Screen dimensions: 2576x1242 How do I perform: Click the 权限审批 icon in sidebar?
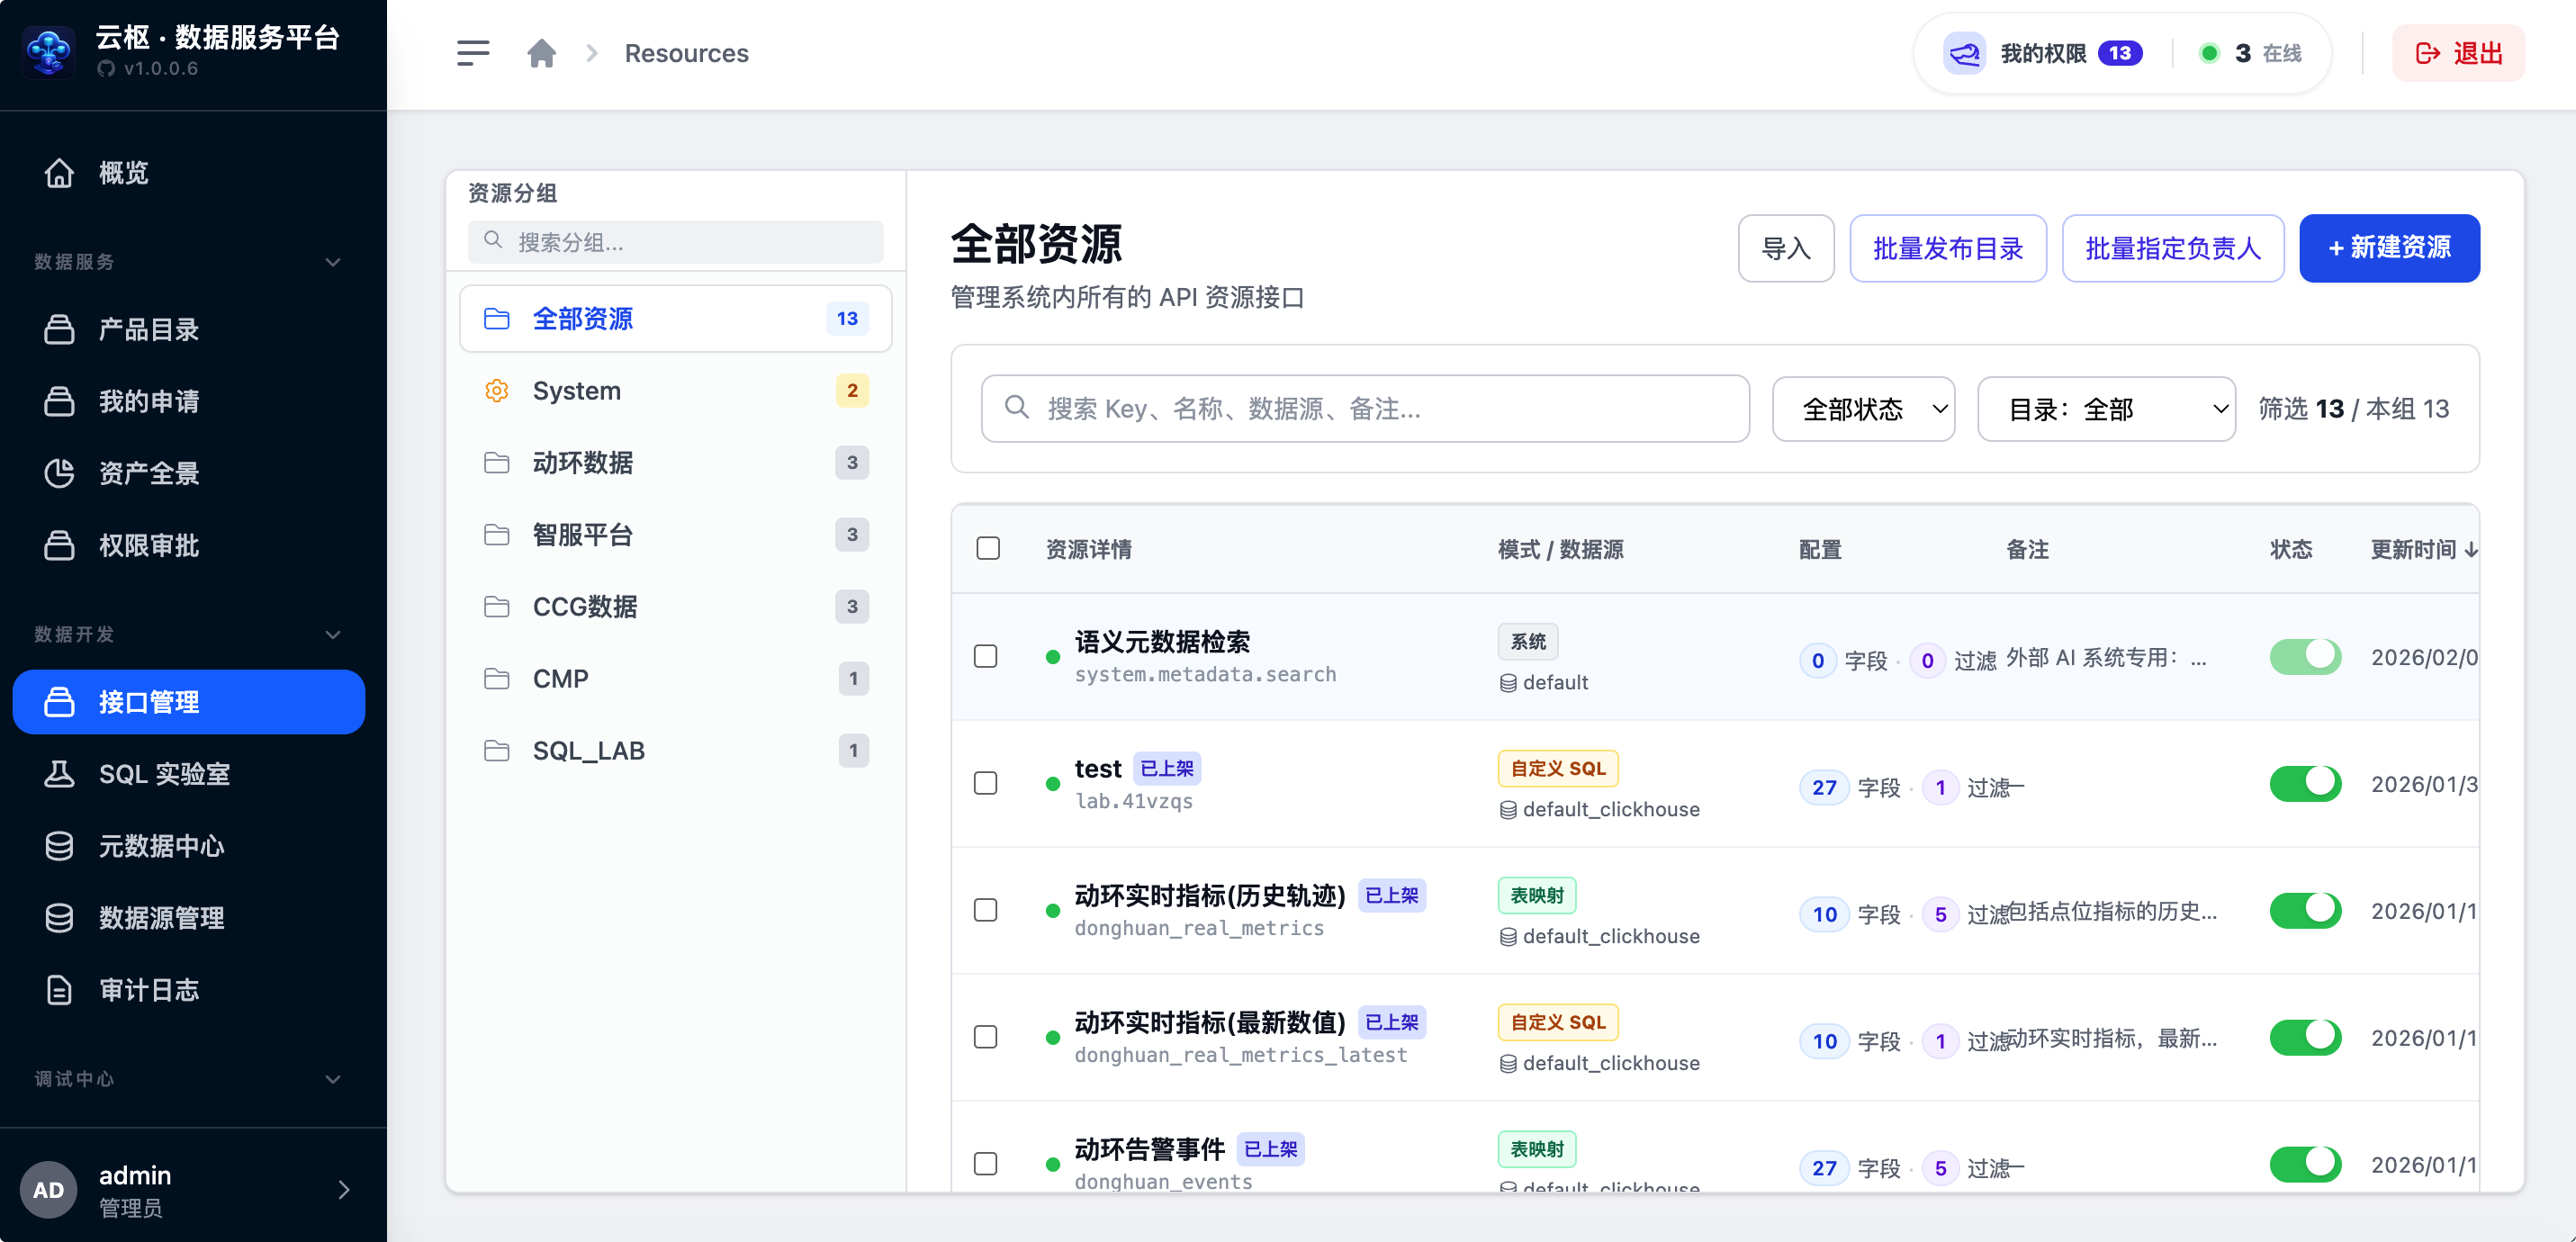59,545
